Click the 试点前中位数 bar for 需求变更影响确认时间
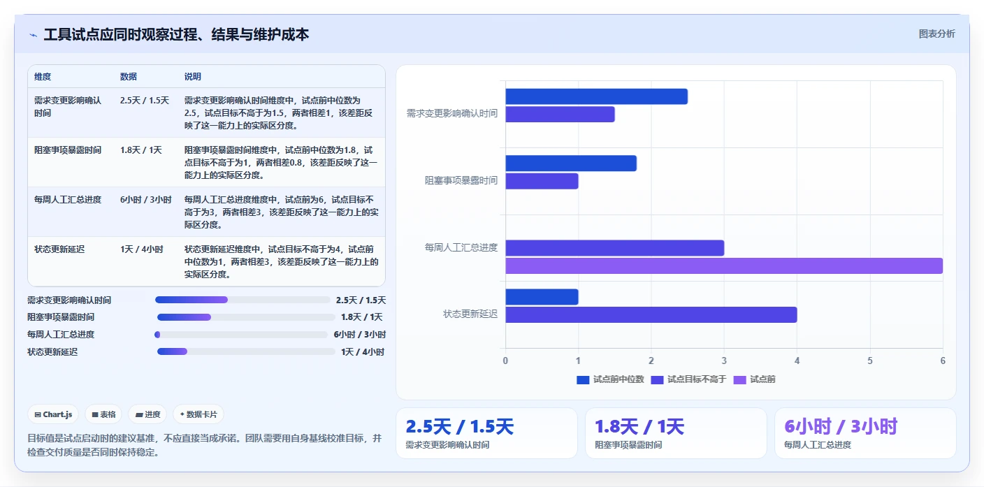Viewport: 984px width, 487px height. [x=597, y=96]
